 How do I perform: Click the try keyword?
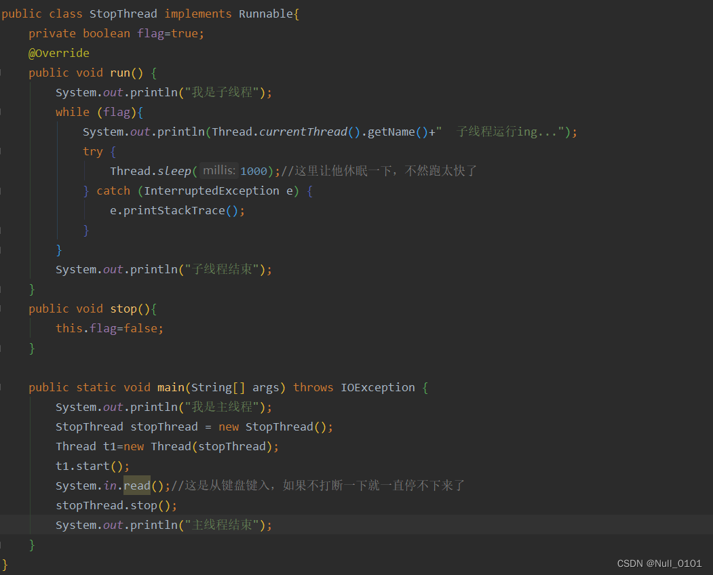click(93, 151)
